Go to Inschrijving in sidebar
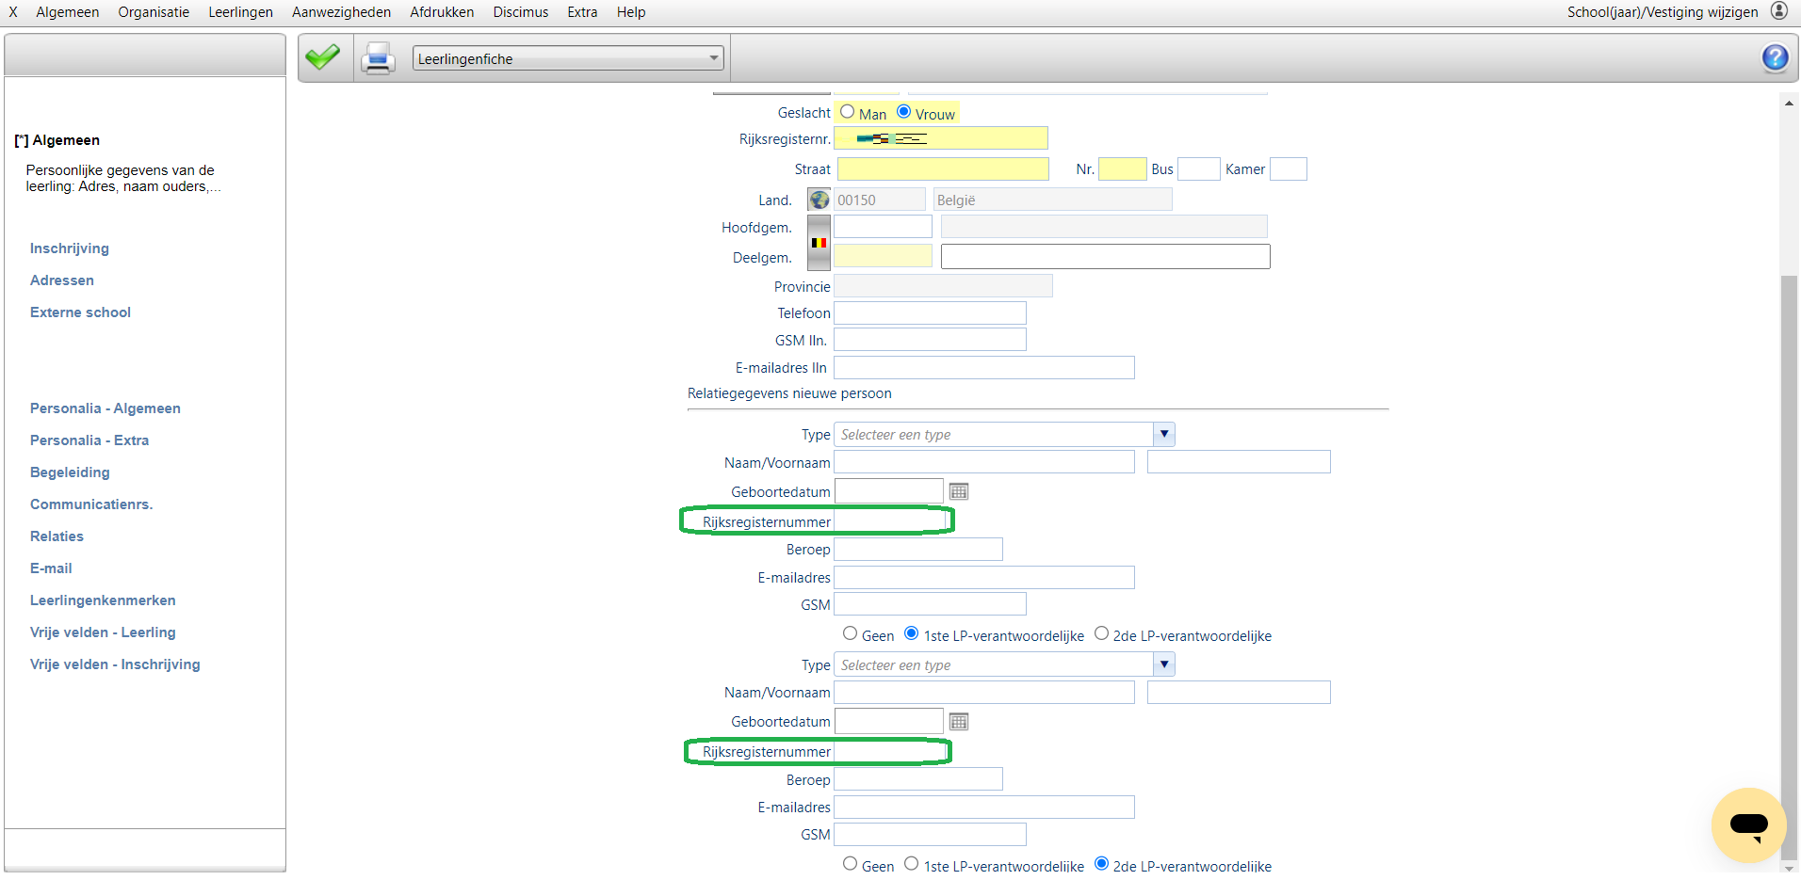 click(70, 248)
